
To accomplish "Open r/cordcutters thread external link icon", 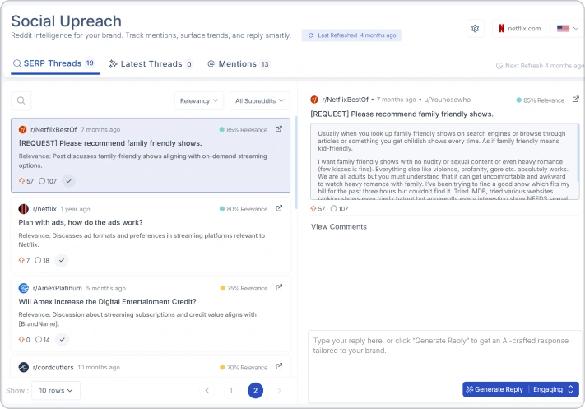I will pyautogui.click(x=279, y=367).
